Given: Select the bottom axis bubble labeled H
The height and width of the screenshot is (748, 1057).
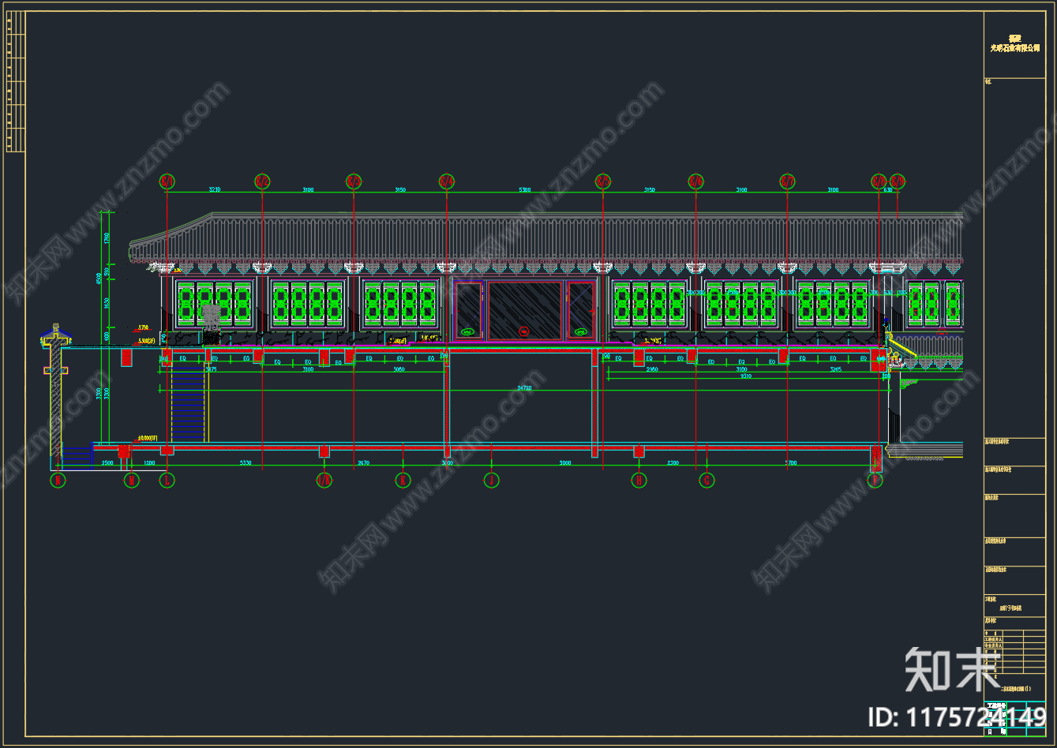Looking at the screenshot, I should [639, 480].
